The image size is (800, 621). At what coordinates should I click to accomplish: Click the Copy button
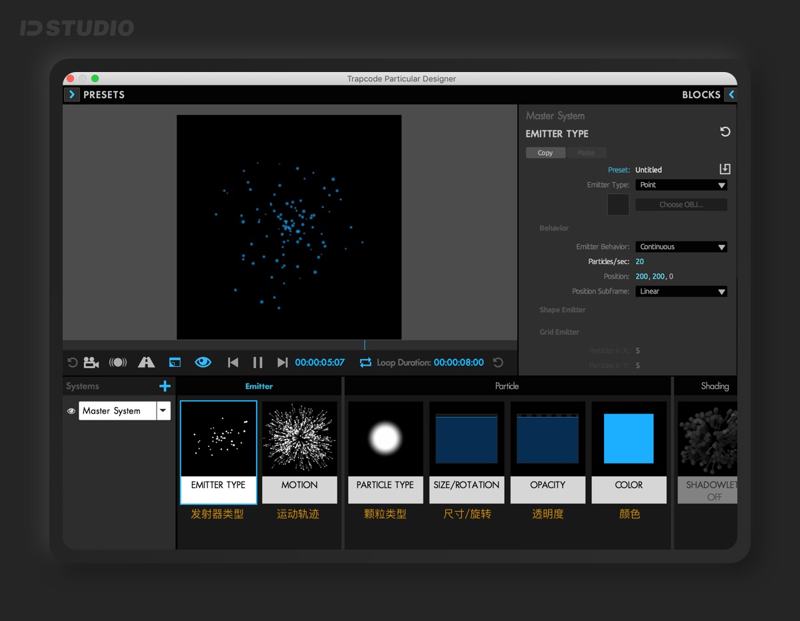point(545,153)
